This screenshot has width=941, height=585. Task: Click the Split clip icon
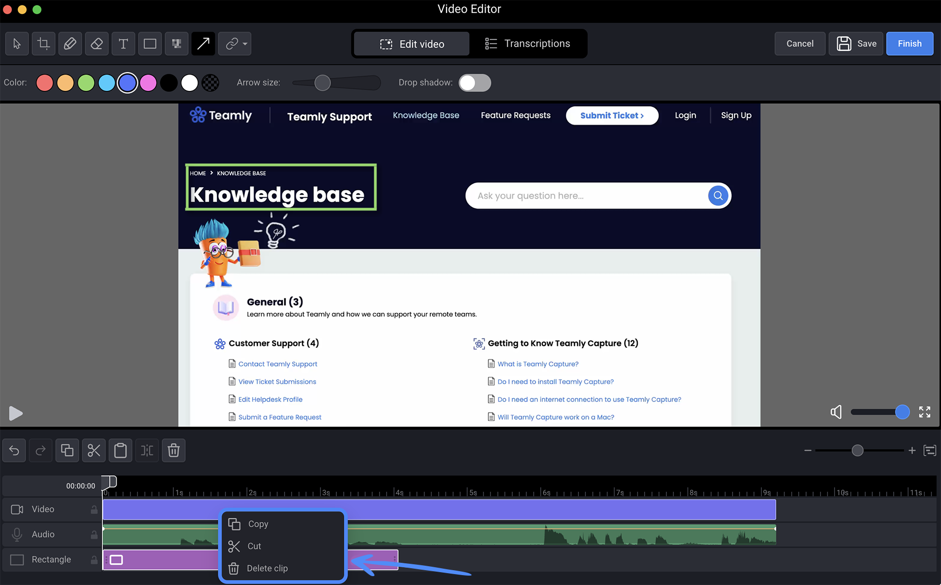coord(147,451)
